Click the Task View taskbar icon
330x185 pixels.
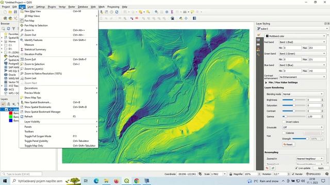(86, 181)
